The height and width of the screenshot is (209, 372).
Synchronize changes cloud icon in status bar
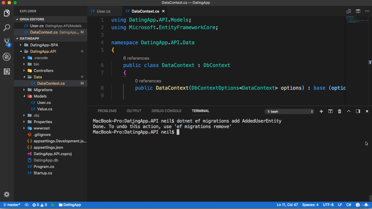coord(26,205)
